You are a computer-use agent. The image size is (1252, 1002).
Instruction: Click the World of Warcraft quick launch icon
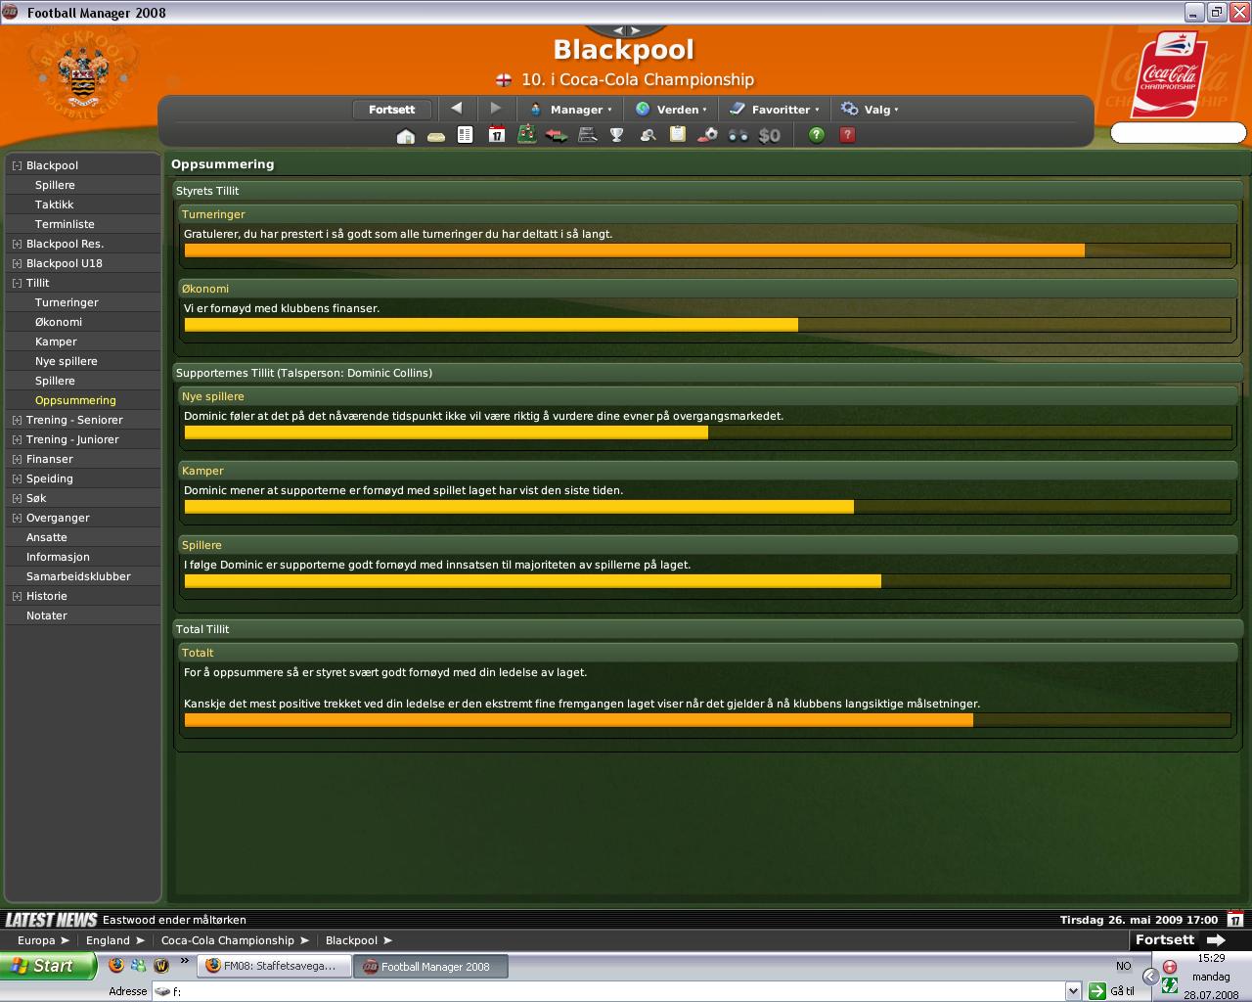point(161,966)
